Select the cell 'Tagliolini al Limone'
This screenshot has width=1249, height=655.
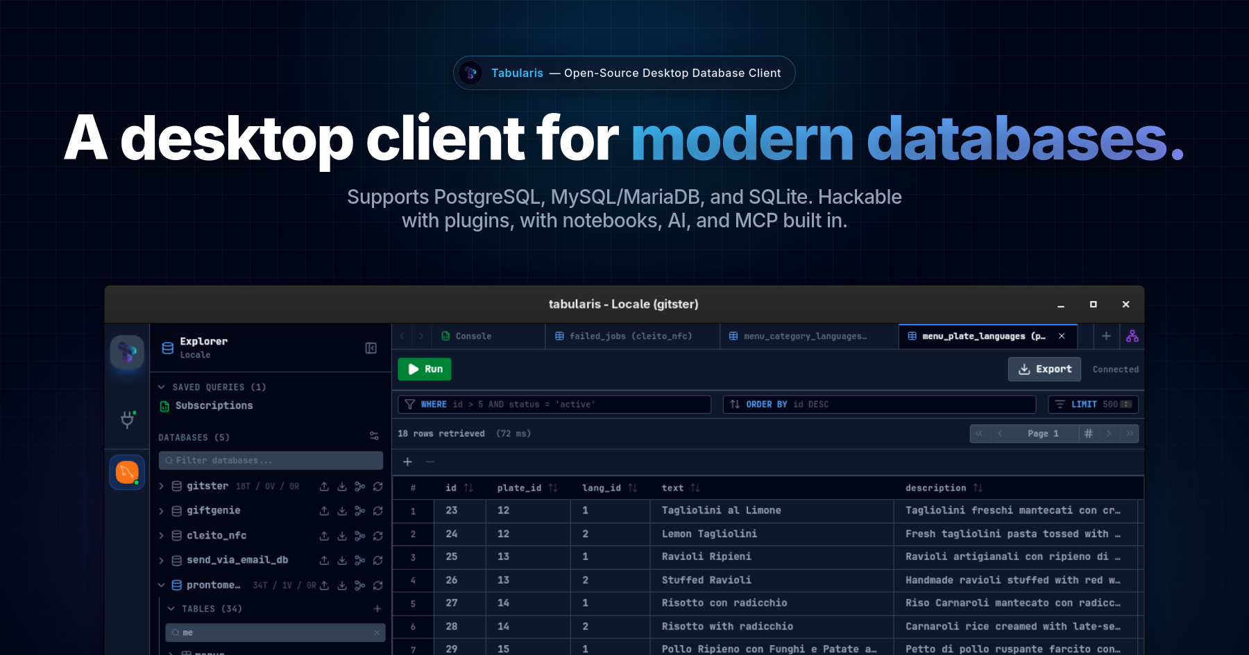tap(772, 511)
